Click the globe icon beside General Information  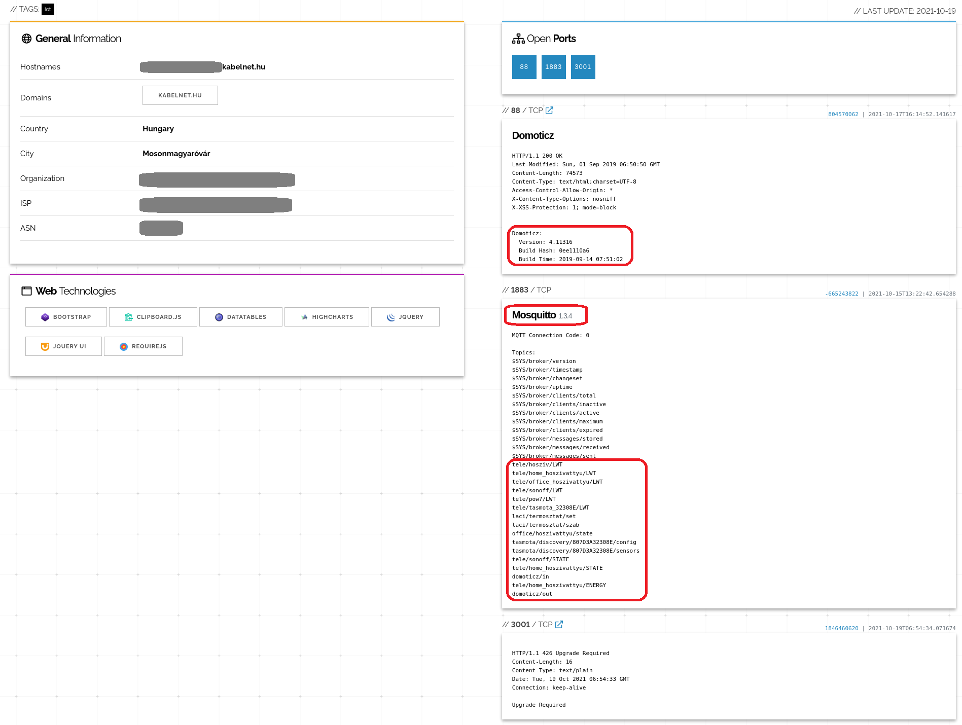coord(26,39)
